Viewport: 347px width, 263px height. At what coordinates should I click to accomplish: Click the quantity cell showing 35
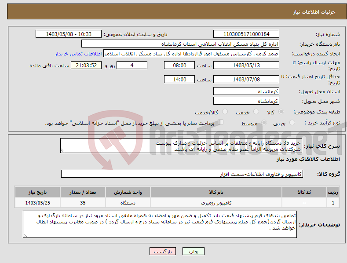(x=83, y=203)
